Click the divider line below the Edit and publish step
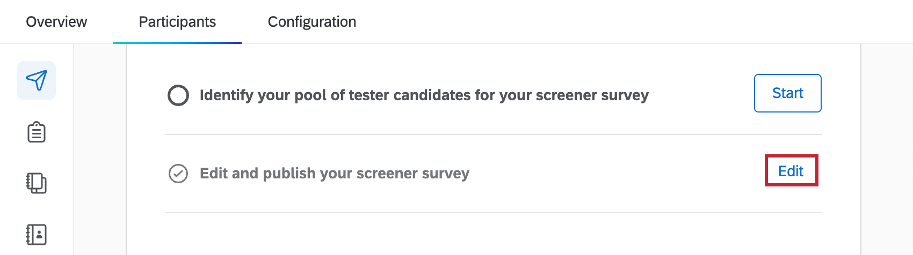913x255 pixels. coord(493,213)
